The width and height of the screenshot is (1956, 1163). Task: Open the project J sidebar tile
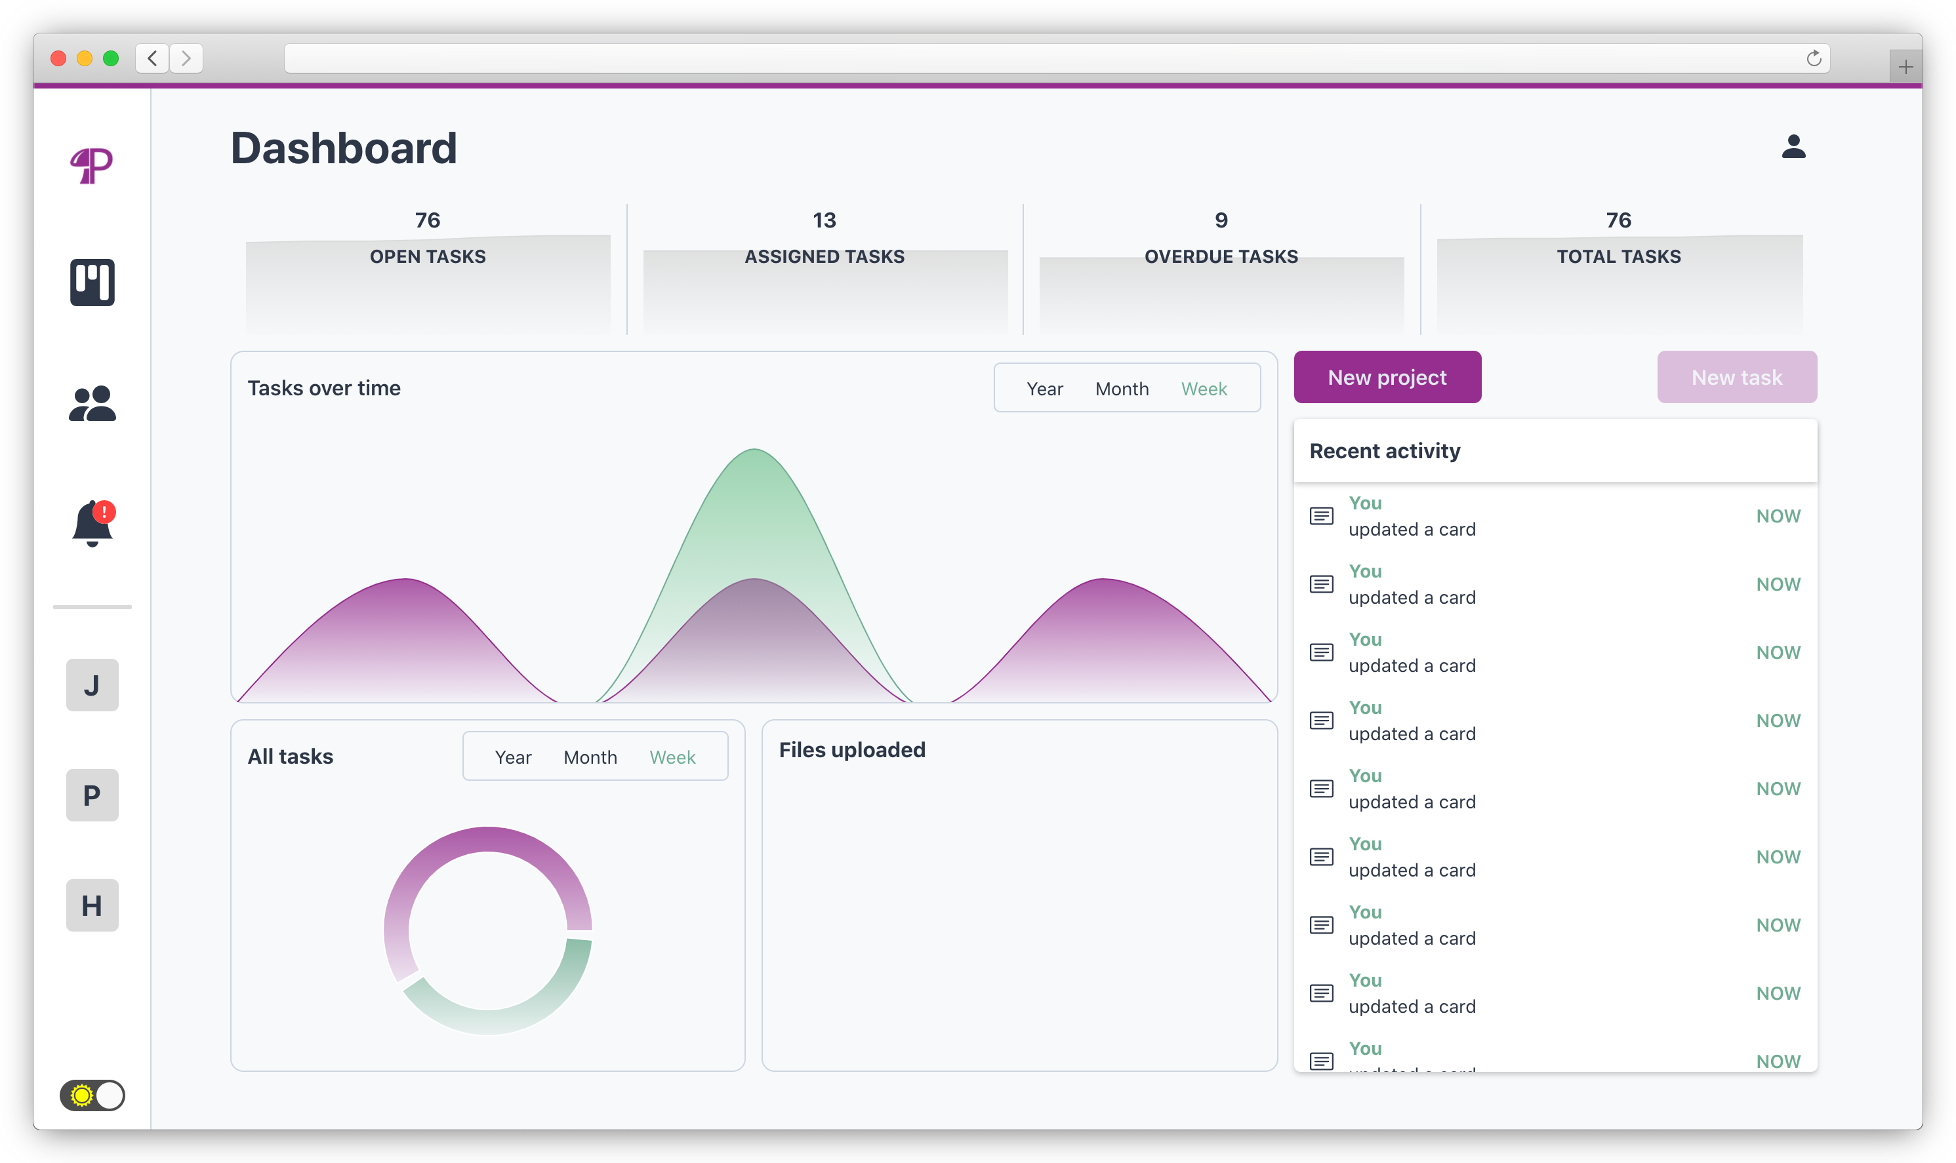point(92,685)
